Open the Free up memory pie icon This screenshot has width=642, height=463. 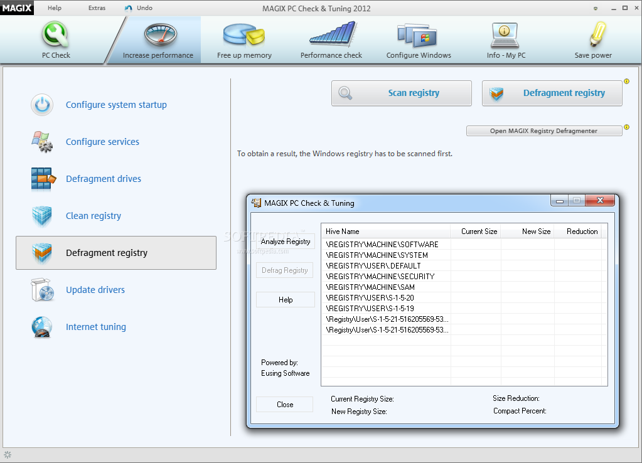coord(244,35)
